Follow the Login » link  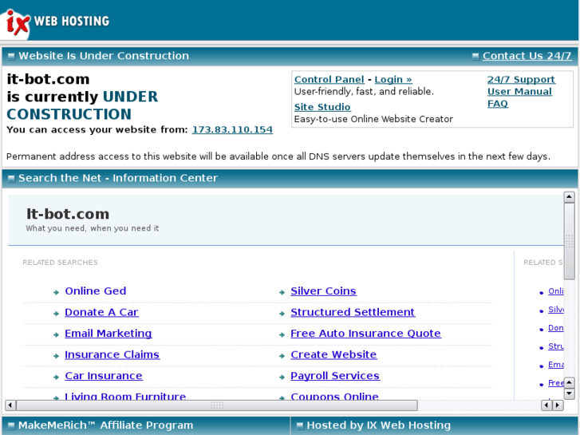tap(393, 80)
